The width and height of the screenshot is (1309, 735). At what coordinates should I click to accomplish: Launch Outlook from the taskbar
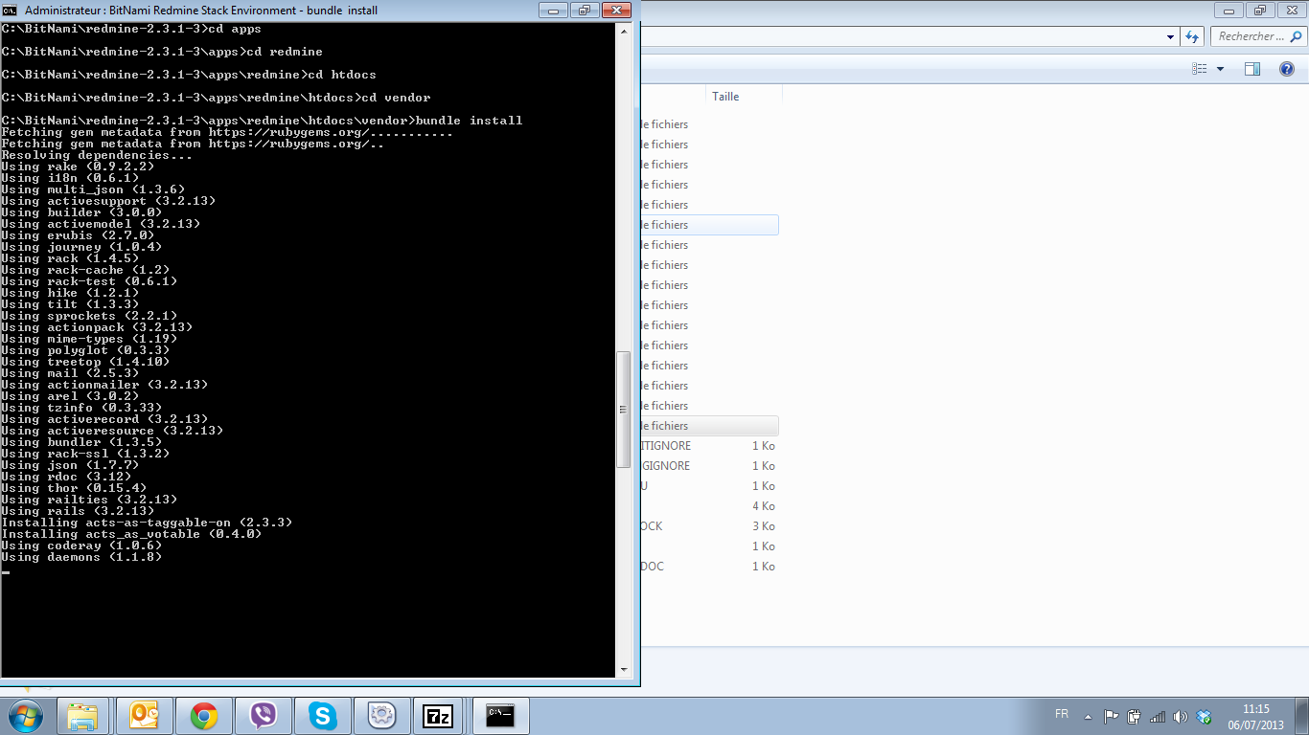point(144,716)
